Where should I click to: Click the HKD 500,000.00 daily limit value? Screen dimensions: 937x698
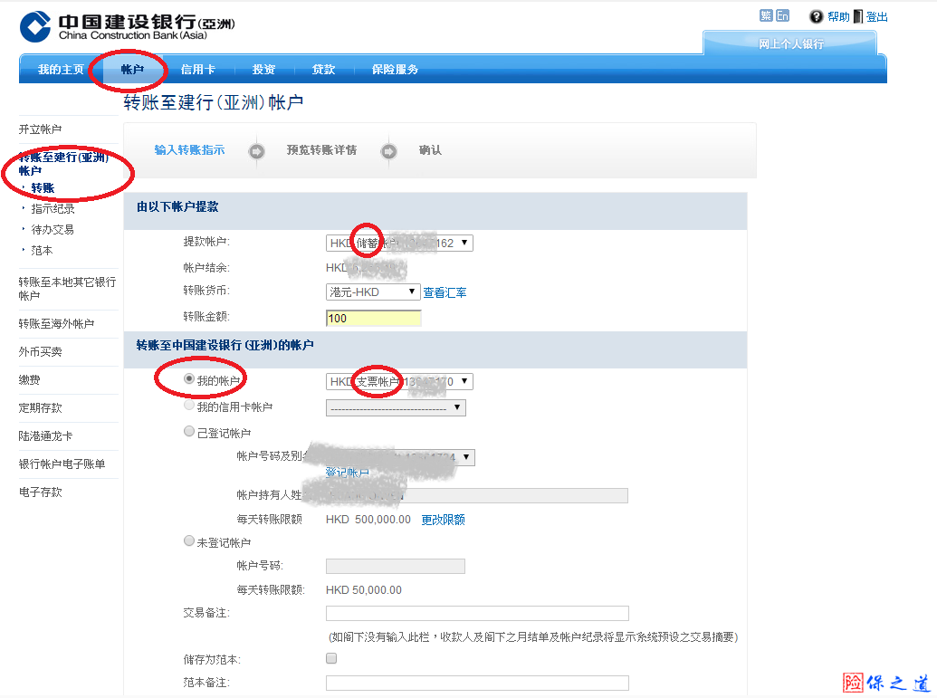[368, 520]
